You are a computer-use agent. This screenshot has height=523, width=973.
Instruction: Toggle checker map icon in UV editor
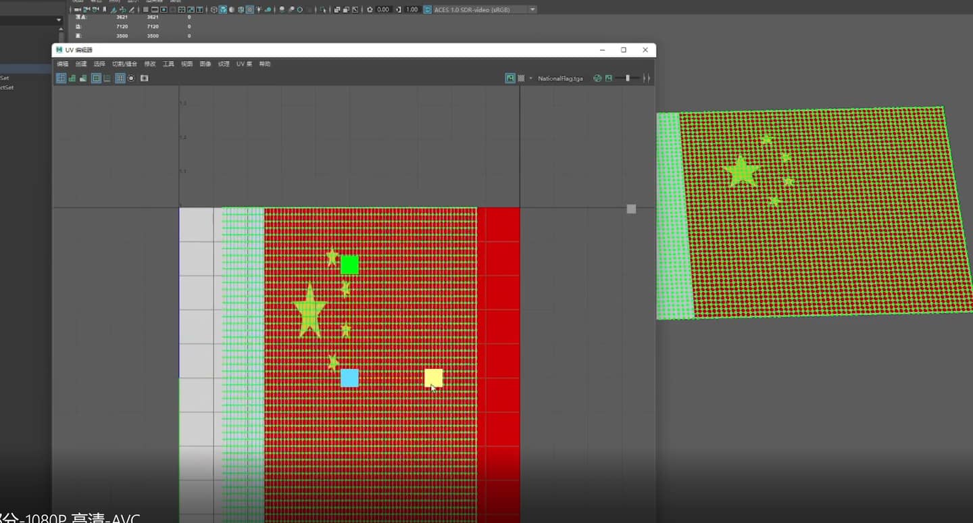[x=521, y=78]
